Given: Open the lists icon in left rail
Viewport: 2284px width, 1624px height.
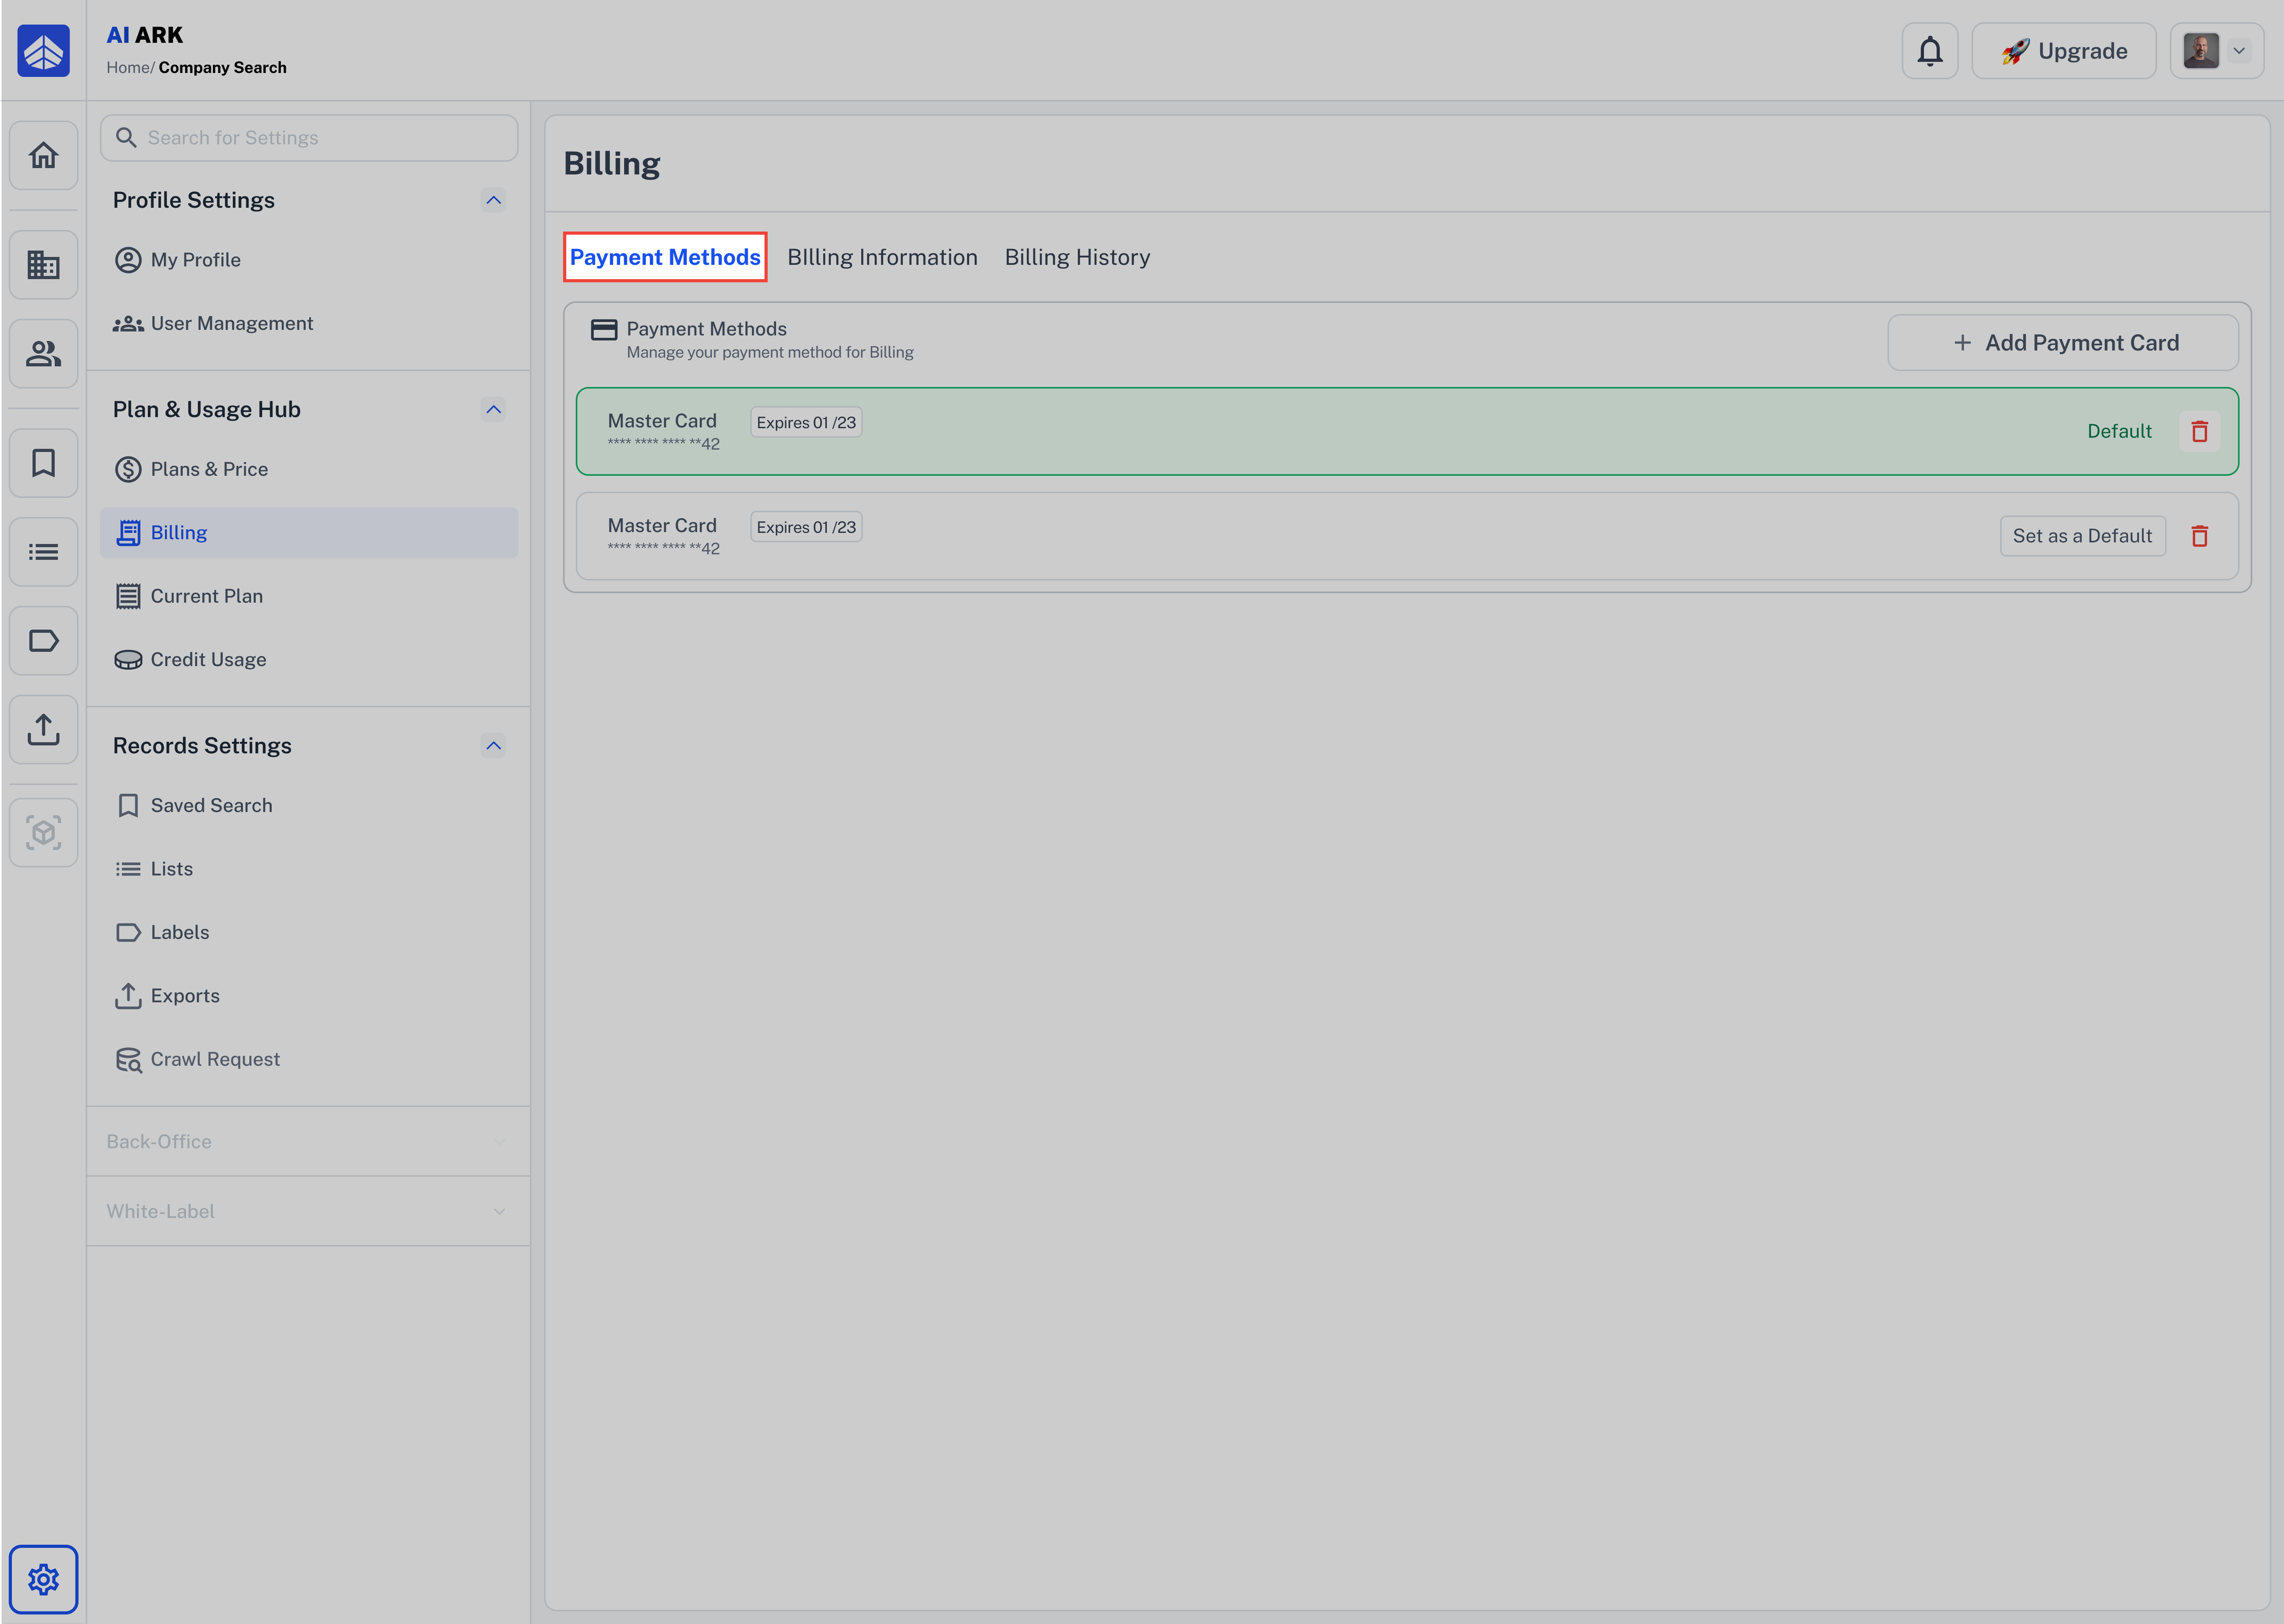Looking at the screenshot, I should click(x=43, y=552).
